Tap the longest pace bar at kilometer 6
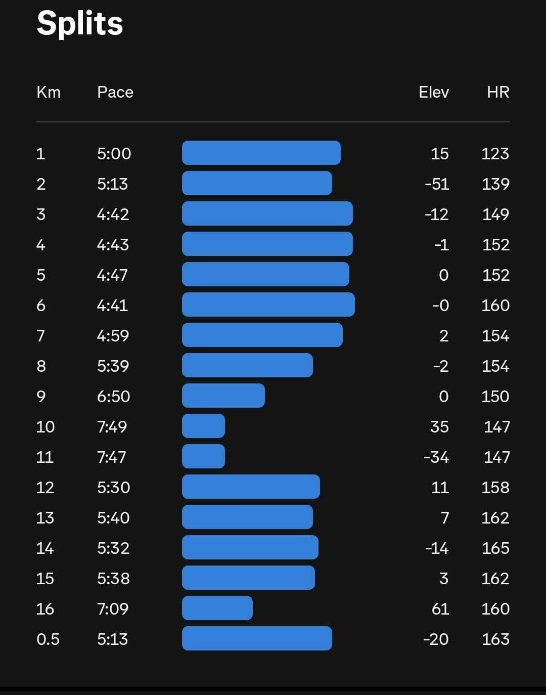The width and height of the screenshot is (546, 695). tap(268, 305)
